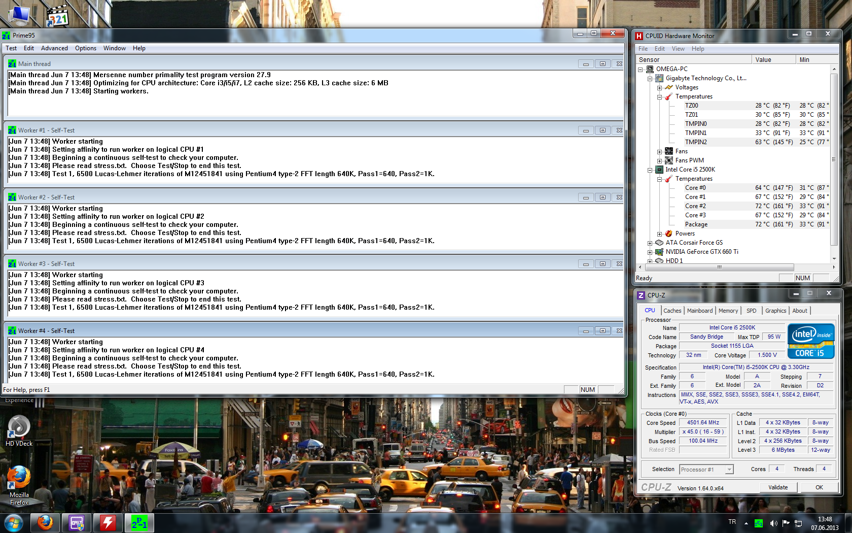Viewport: 852px width, 533px height.
Task: Click Worker #1 Self-Test window icon
Action: coord(12,130)
